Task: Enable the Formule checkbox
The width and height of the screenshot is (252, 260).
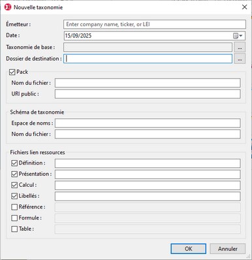Action: pos(14,218)
